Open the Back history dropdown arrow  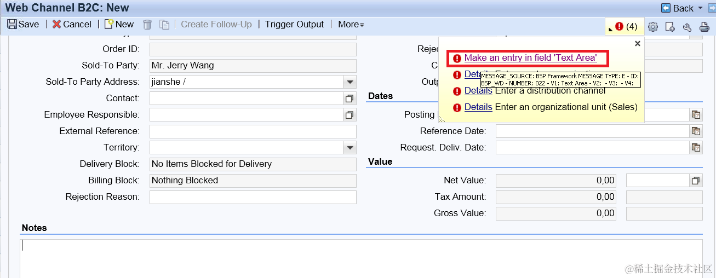(x=700, y=8)
